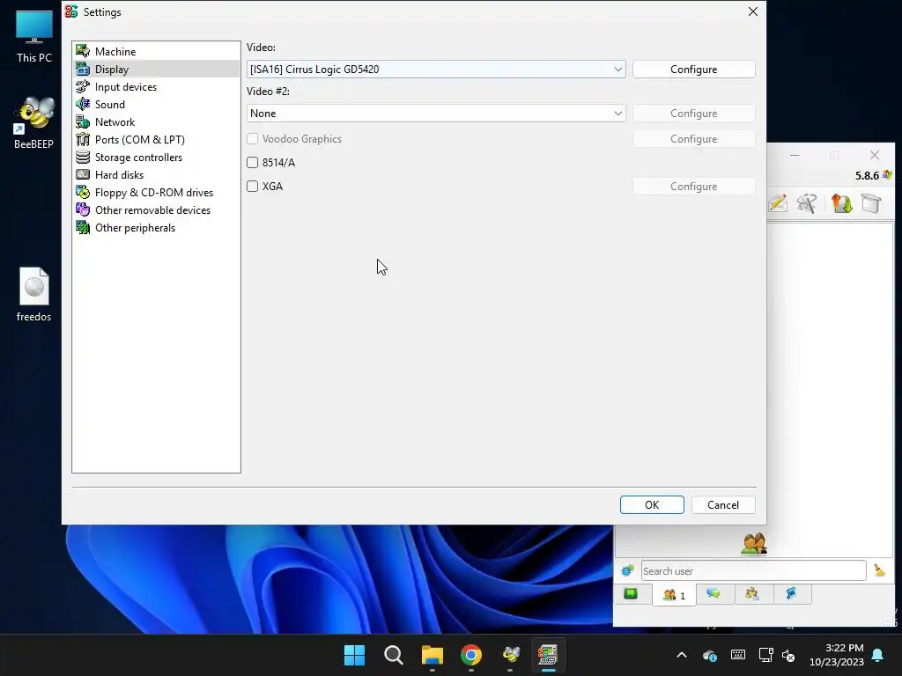Clear the BeeBEEP search with broom icon
Image resolution: width=902 pixels, height=676 pixels.
click(880, 570)
